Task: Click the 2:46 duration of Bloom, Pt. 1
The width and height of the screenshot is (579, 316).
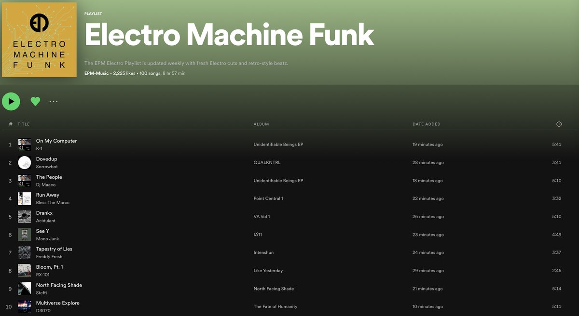Action: point(557,271)
